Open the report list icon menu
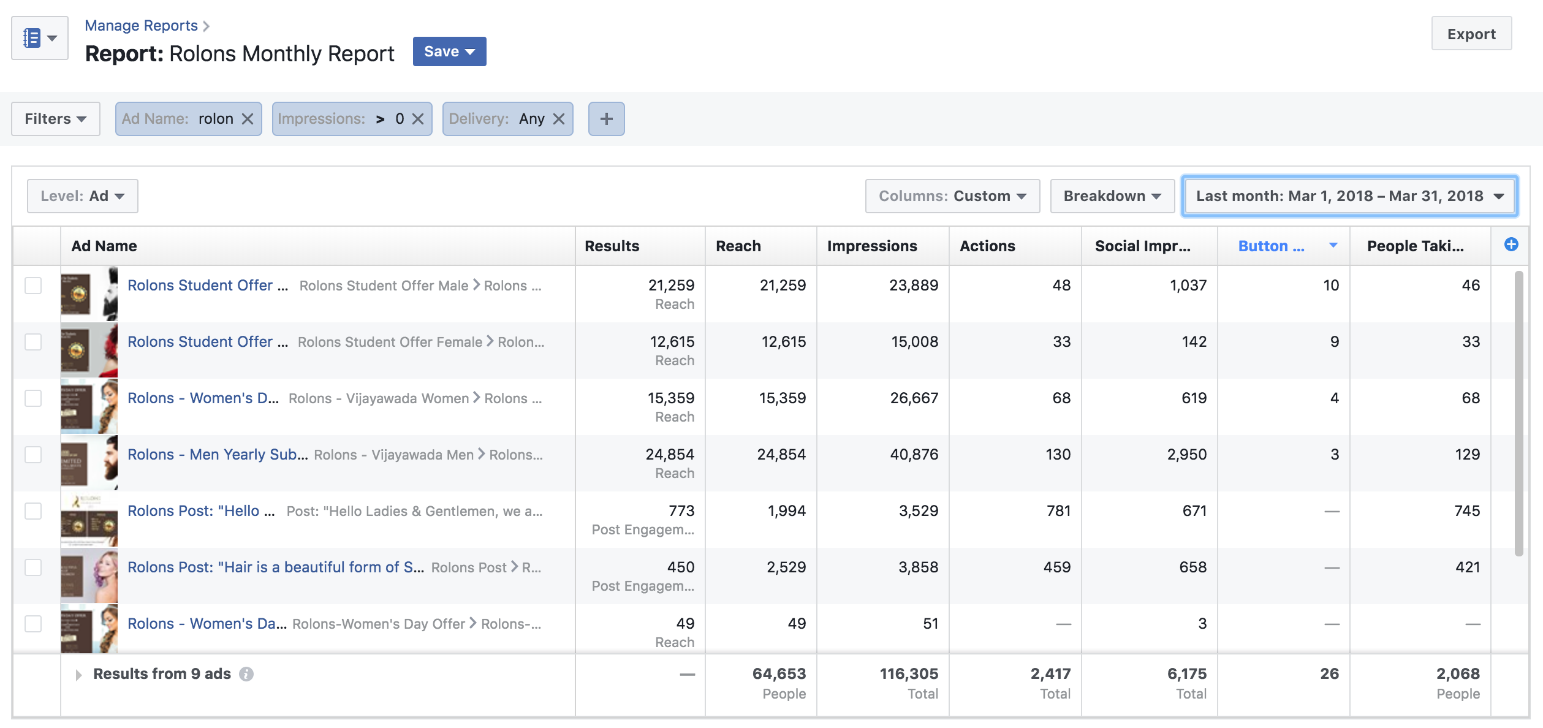Viewport: 1543px width, 728px height. [x=39, y=38]
